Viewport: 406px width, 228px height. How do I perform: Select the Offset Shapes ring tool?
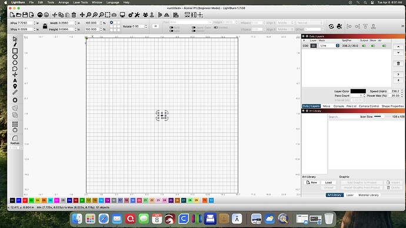coord(15,100)
